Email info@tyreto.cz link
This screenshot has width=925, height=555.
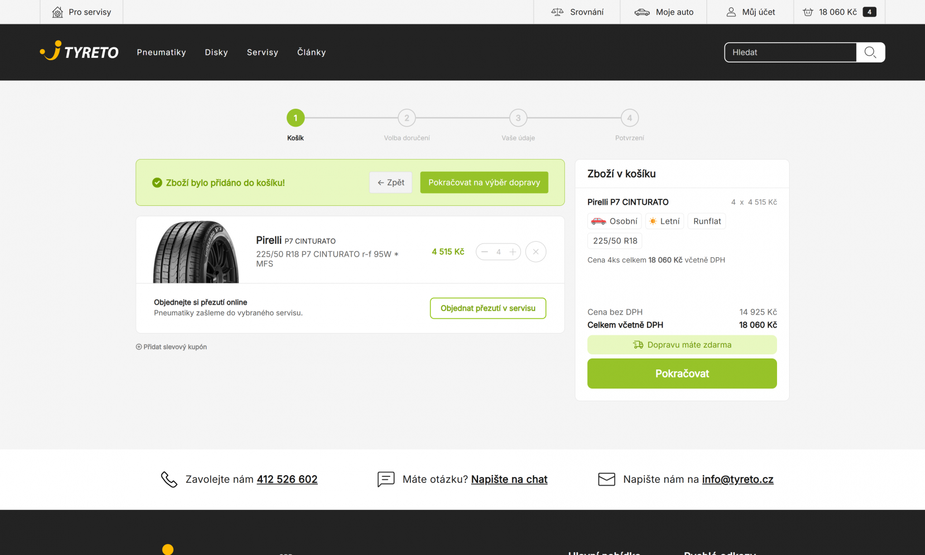click(x=738, y=479)
